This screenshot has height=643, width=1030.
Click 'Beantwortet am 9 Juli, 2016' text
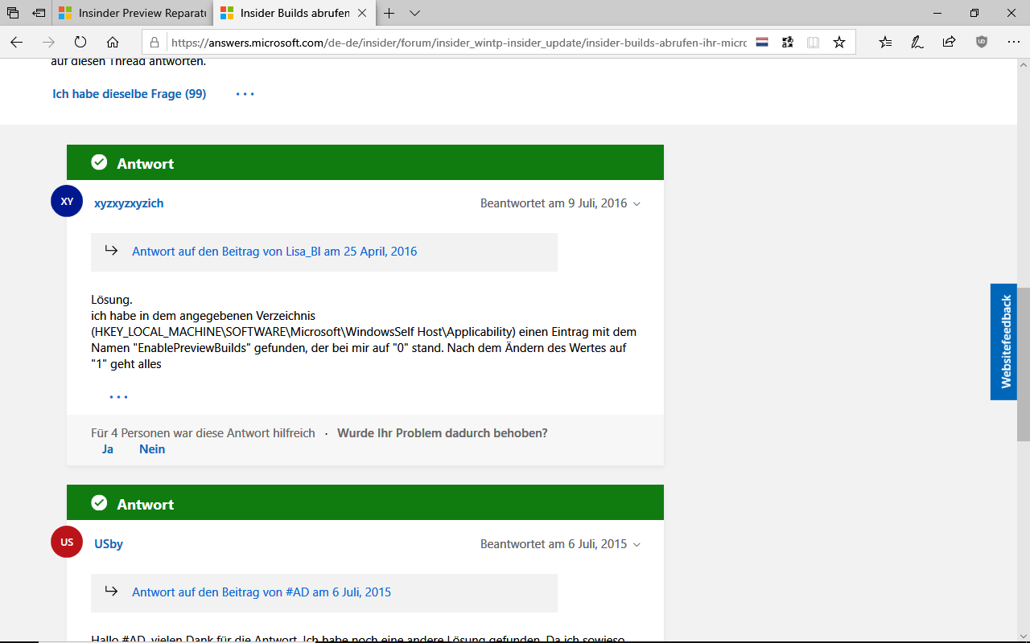coord(554,203)
